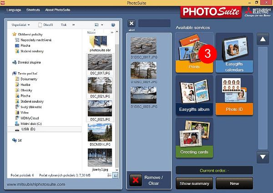Switch to large icons view in status bar
Viewport: 273px width, 193px height.
(x=115, y=175)
